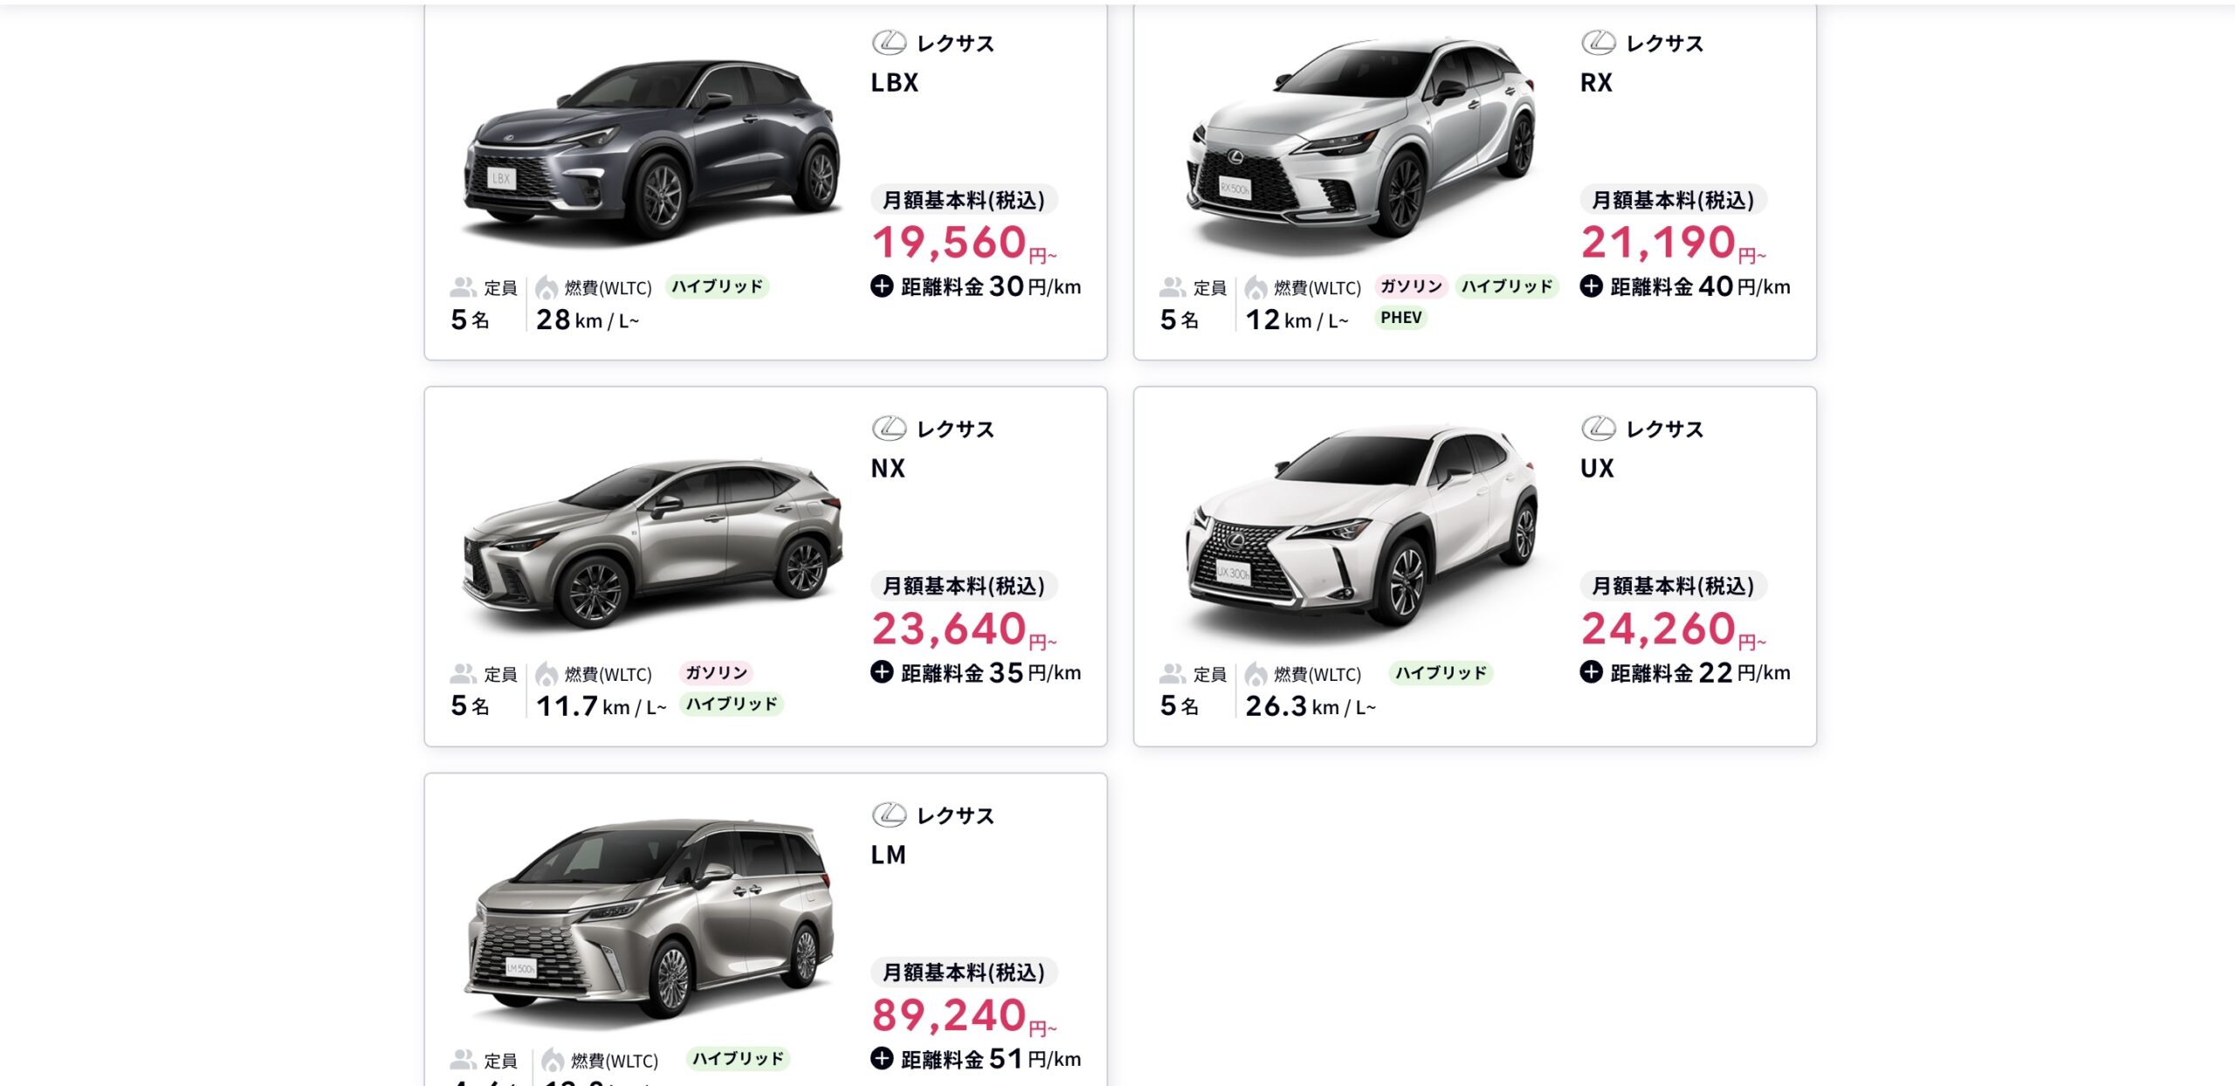Click the plus icon beside 距離料金 30円/km
2235x1086 pixels.
click(x=882, y=285)
